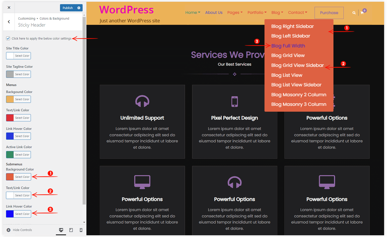Click monitor icon in bottom-left Powerful Options card
The image size is (387, 237).
pyautogui.click(x=142, y=182)
